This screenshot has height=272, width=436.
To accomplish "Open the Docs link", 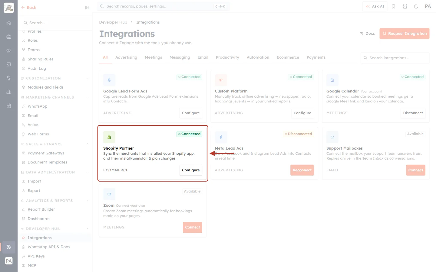I will (x=367, y=34).
